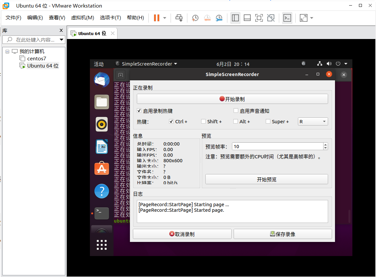Image resolution: width=376 pixels, height=277 pixels.
Task: Open the 虚拟机(M) menu
Action: [x=83, y=18]
